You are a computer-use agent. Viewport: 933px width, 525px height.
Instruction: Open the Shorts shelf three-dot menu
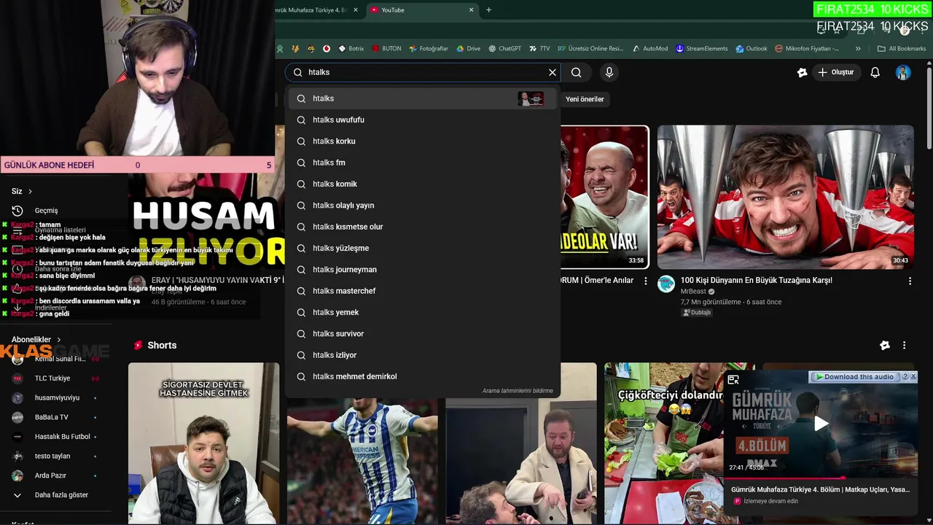coord(904,346)
